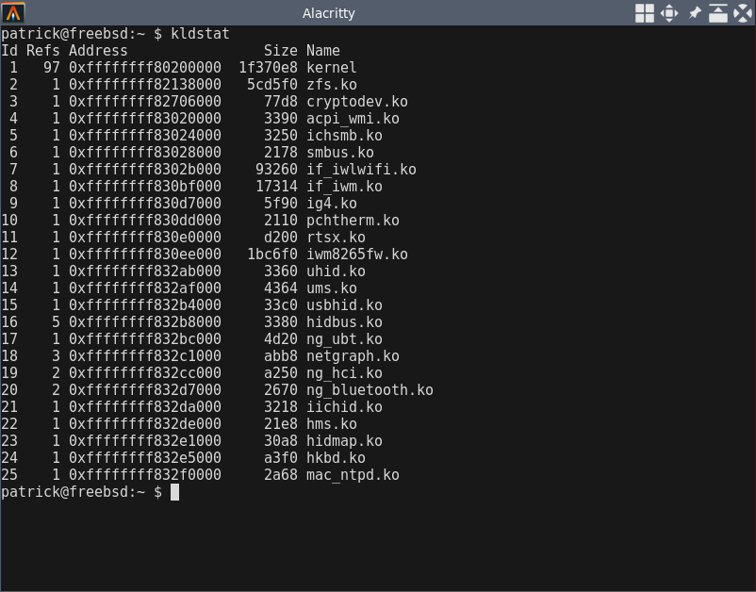Select the if_iwlwifi.ko entry
This screenshot has width=756, height=592.
(362, 170)
